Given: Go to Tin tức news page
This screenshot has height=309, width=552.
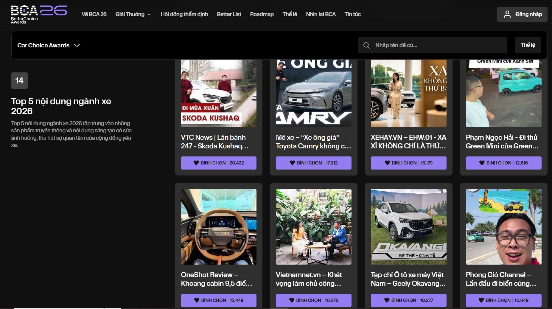Looking at the screenshot, I should point(353,14).
